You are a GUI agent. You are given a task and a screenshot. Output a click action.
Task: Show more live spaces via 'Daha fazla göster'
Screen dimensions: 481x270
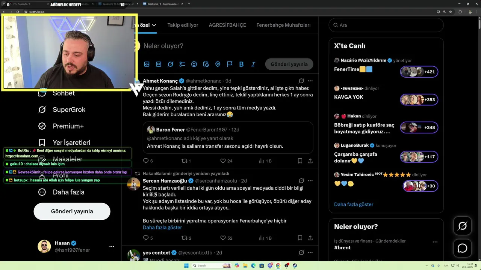click(x=354, y=205)
